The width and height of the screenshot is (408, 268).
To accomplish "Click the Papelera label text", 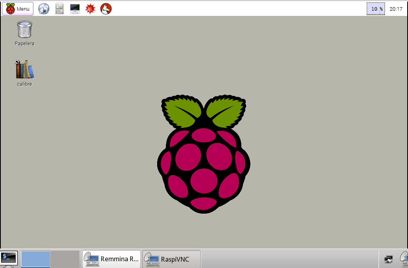I will click(x=25, y=44).
